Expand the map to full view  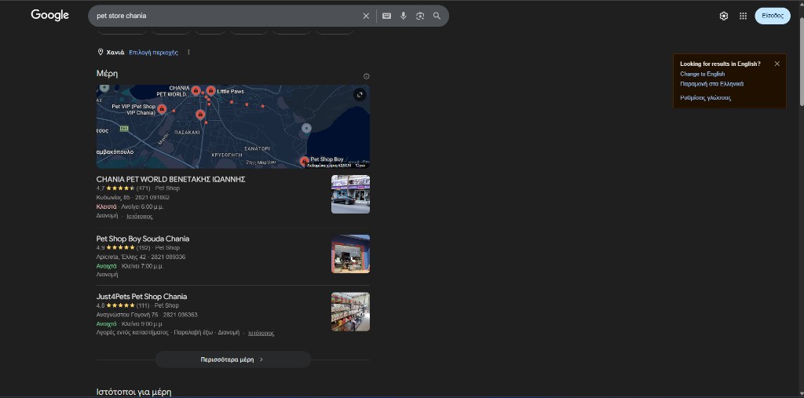[360, 94]
